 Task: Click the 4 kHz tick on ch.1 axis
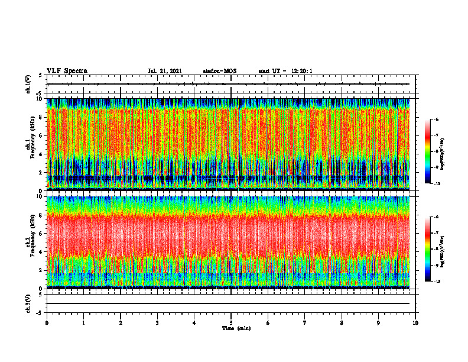[x=41, y=154]
